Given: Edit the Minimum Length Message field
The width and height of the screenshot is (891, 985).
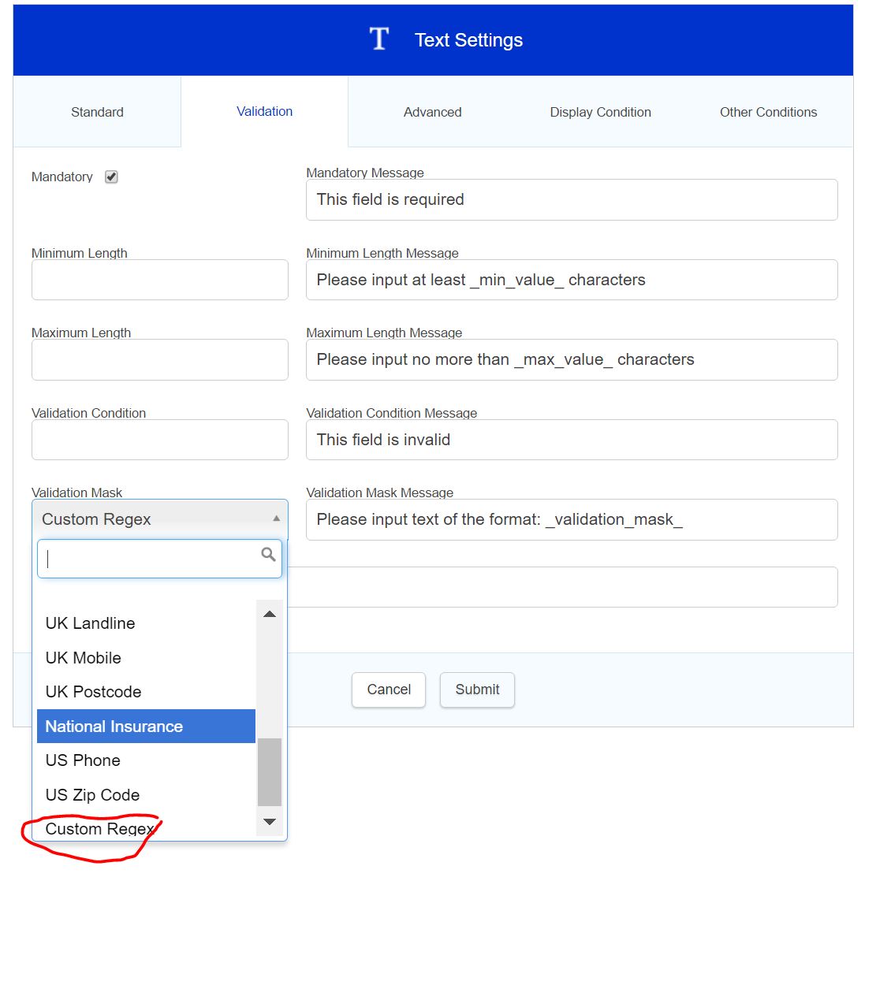Looking at the screenshot, I should click(x=572, y=280).
